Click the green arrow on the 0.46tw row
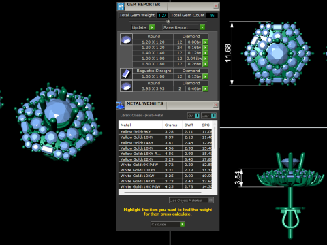Viewport: 327px width, 245px height. [x=205, y=88]
